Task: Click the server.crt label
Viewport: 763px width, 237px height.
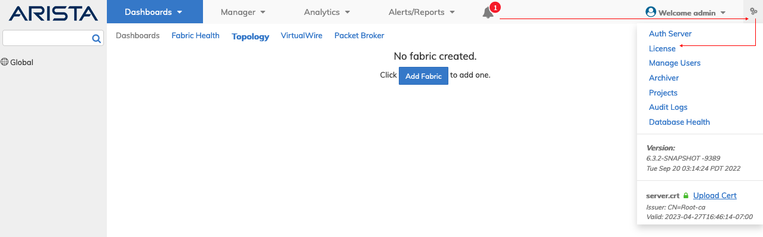Action: pyautogui.click(x=663, y=196)
